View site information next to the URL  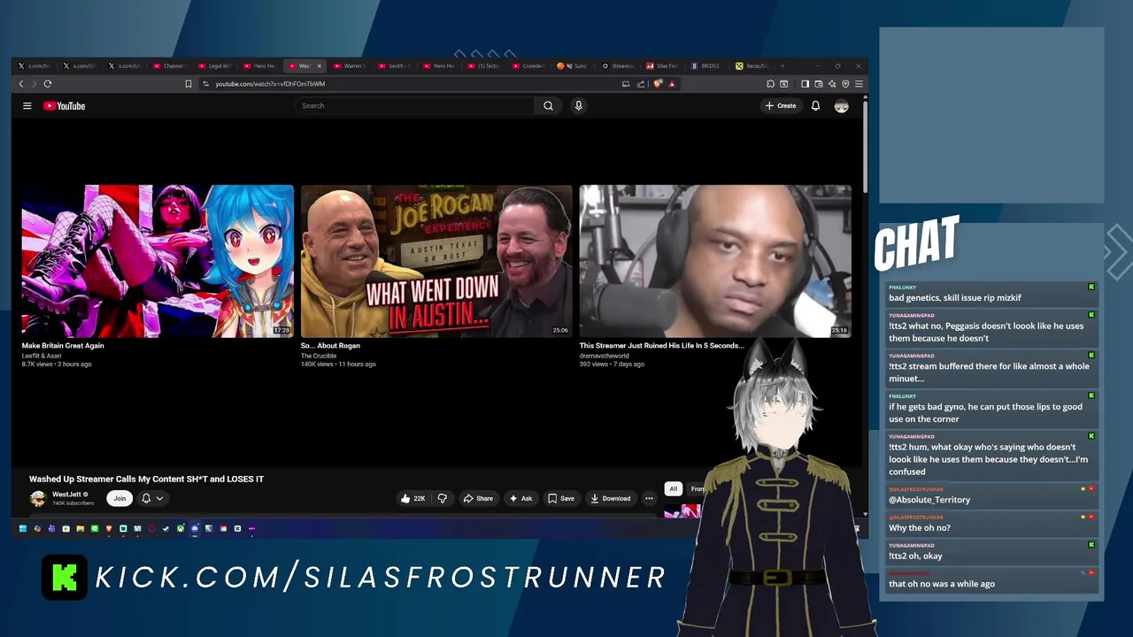coord(205,84)
